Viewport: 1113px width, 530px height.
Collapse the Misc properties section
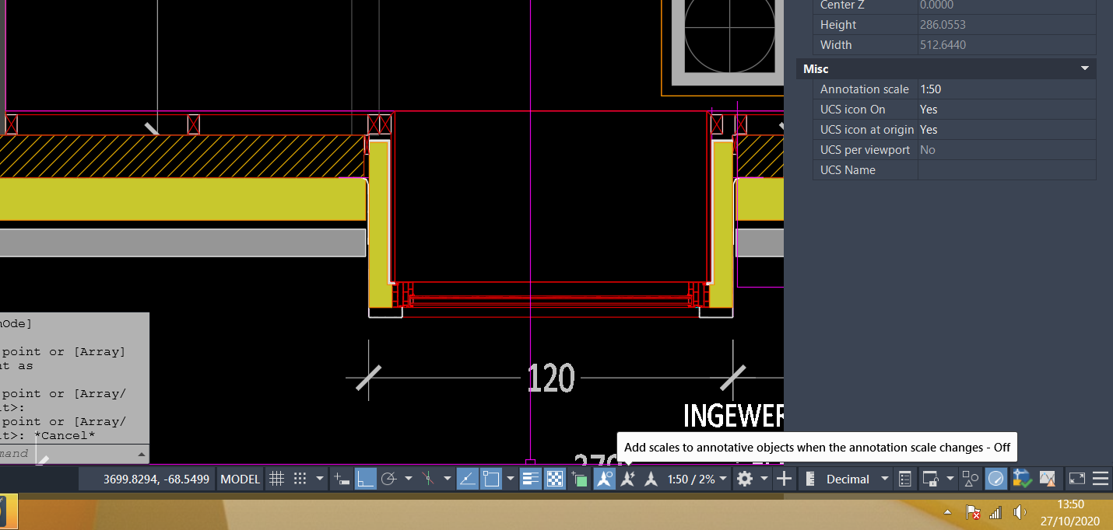click(1085, 68)
